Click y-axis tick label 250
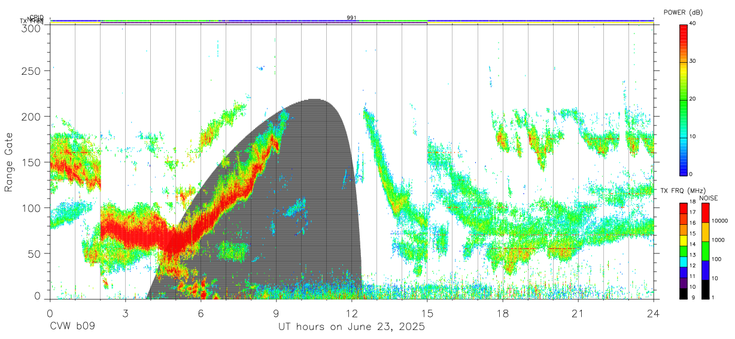The width and height of the screenshot is (735, 339). coord(32,71)
